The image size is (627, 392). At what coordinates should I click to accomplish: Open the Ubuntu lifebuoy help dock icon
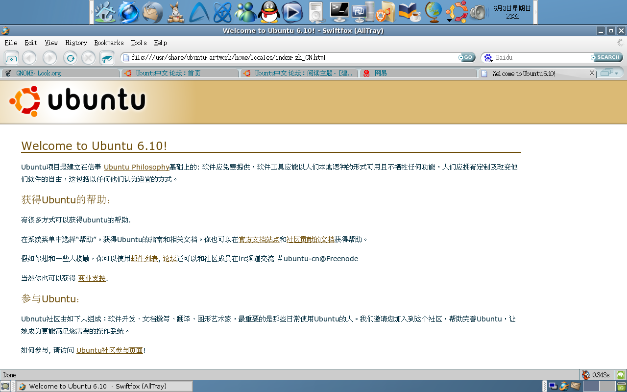click(386, 12)
